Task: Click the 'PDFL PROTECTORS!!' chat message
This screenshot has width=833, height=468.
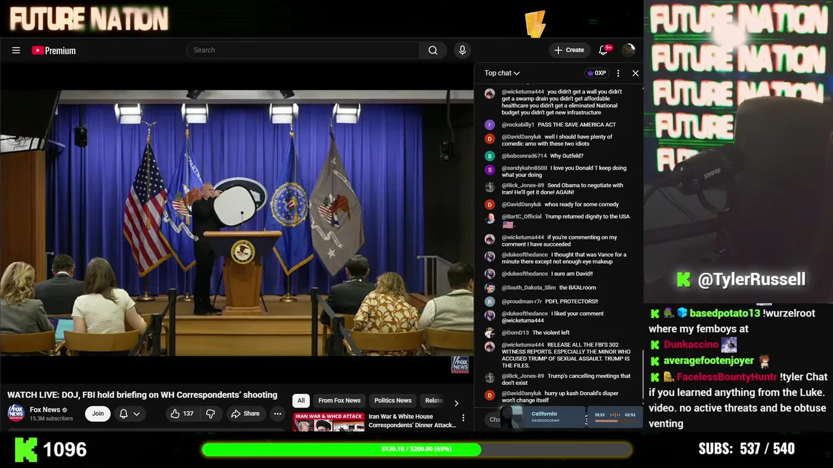Action: coord(571,302)
